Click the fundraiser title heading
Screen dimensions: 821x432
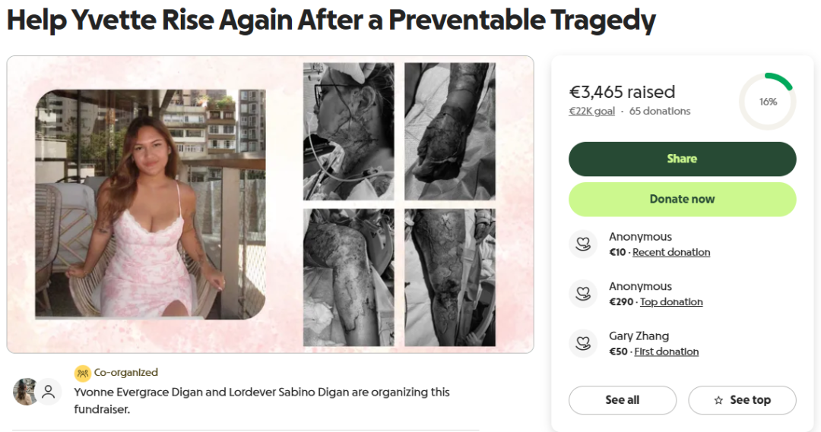click(x=331, y=20)
